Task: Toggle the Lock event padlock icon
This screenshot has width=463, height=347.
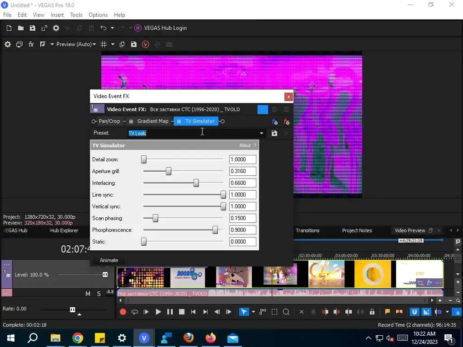Action: tap(372, 312)
